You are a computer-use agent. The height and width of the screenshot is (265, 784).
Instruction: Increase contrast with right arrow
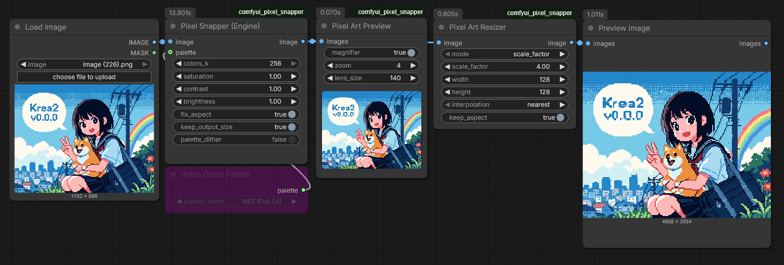pos(294,89)
